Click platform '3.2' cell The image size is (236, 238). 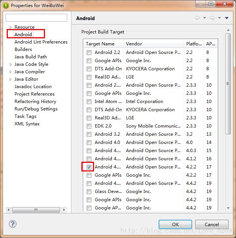[189, 134]
